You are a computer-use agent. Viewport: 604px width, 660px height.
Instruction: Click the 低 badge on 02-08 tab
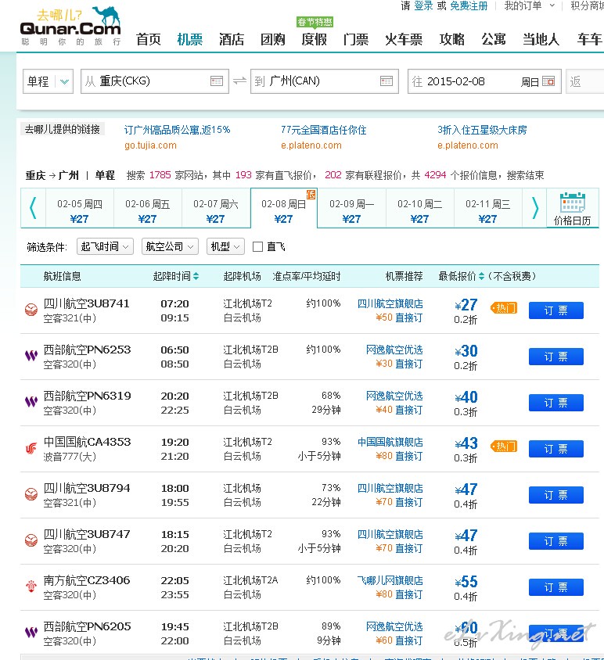[311, 195]
